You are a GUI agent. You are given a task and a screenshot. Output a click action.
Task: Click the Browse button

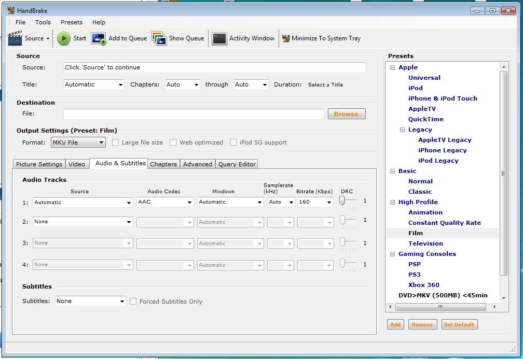click(347, 114)
